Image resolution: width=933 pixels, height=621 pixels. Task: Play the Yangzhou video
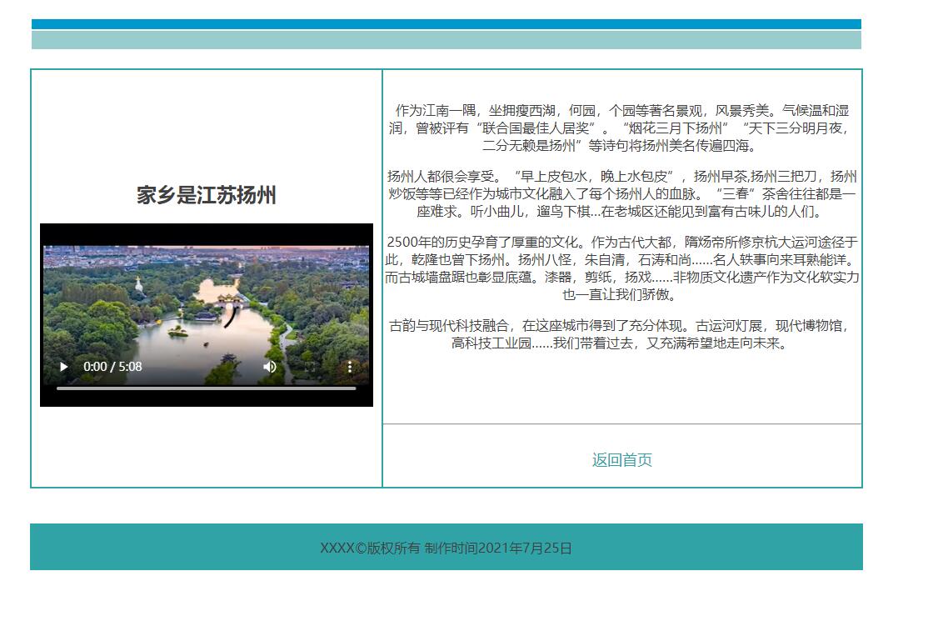point(63,367)
